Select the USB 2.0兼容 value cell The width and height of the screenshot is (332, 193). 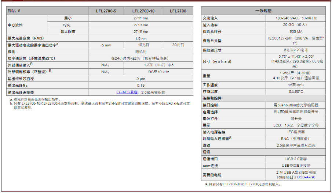(x=296, y=159)
